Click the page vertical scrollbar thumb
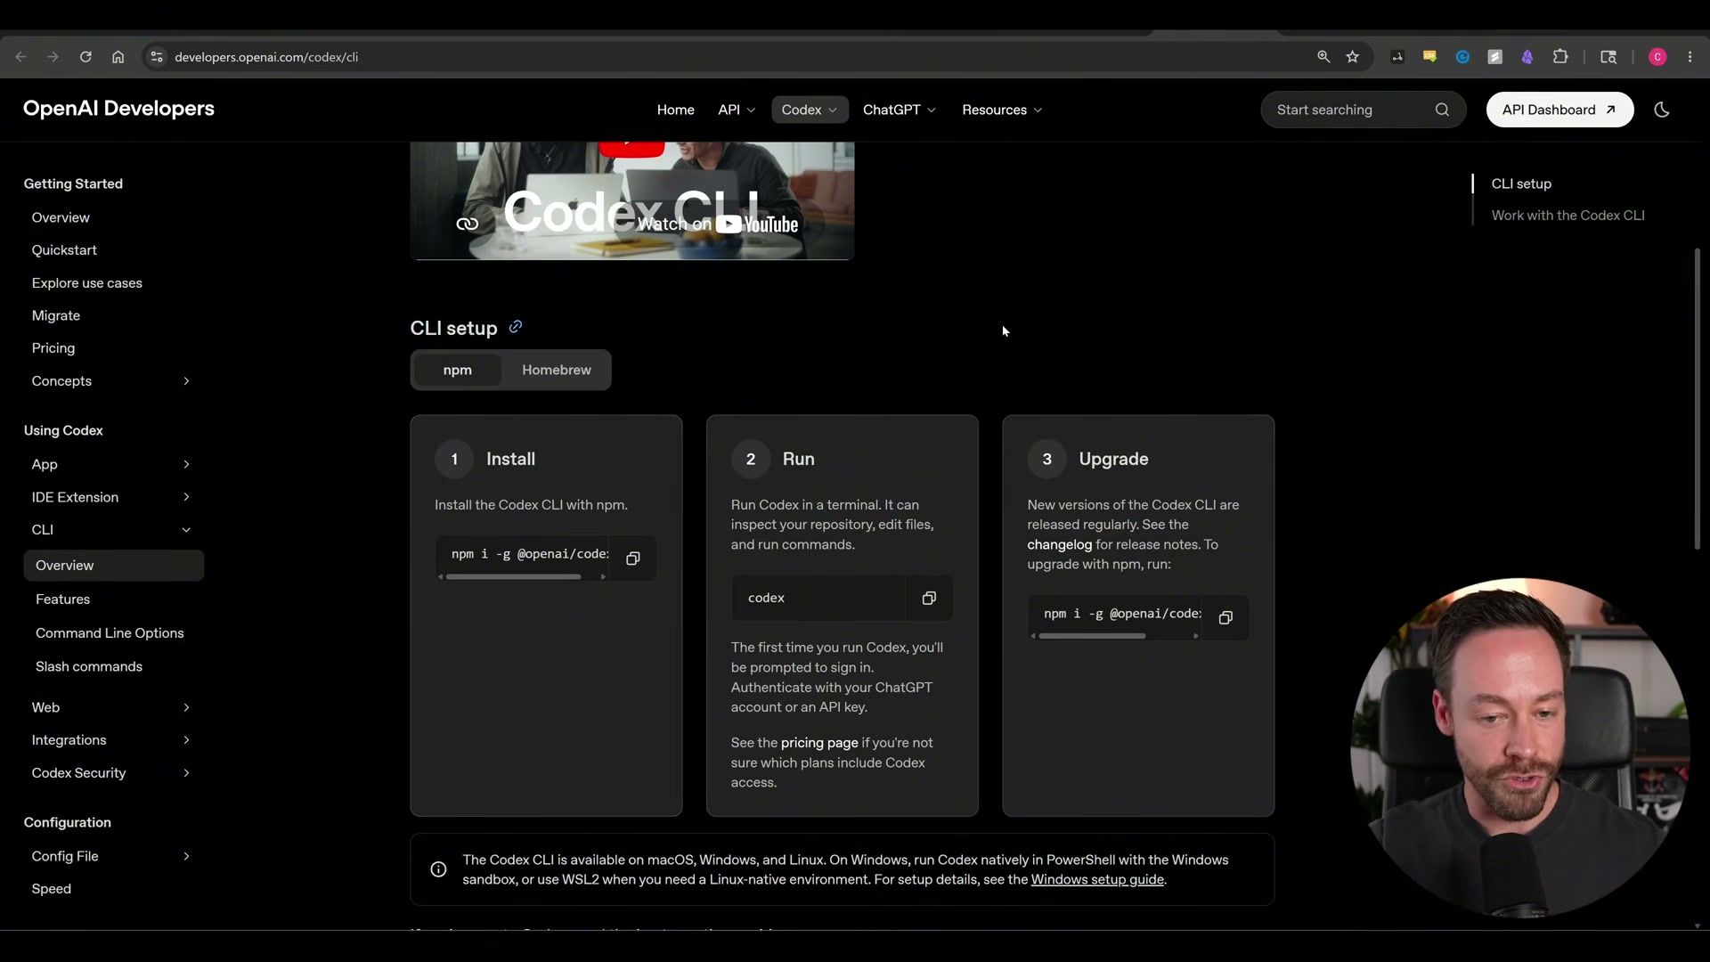1710x962 pixels. [1698, 399]
